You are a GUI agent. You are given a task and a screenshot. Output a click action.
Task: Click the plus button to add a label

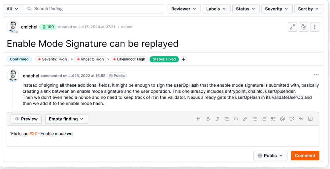tap(184, 59)
